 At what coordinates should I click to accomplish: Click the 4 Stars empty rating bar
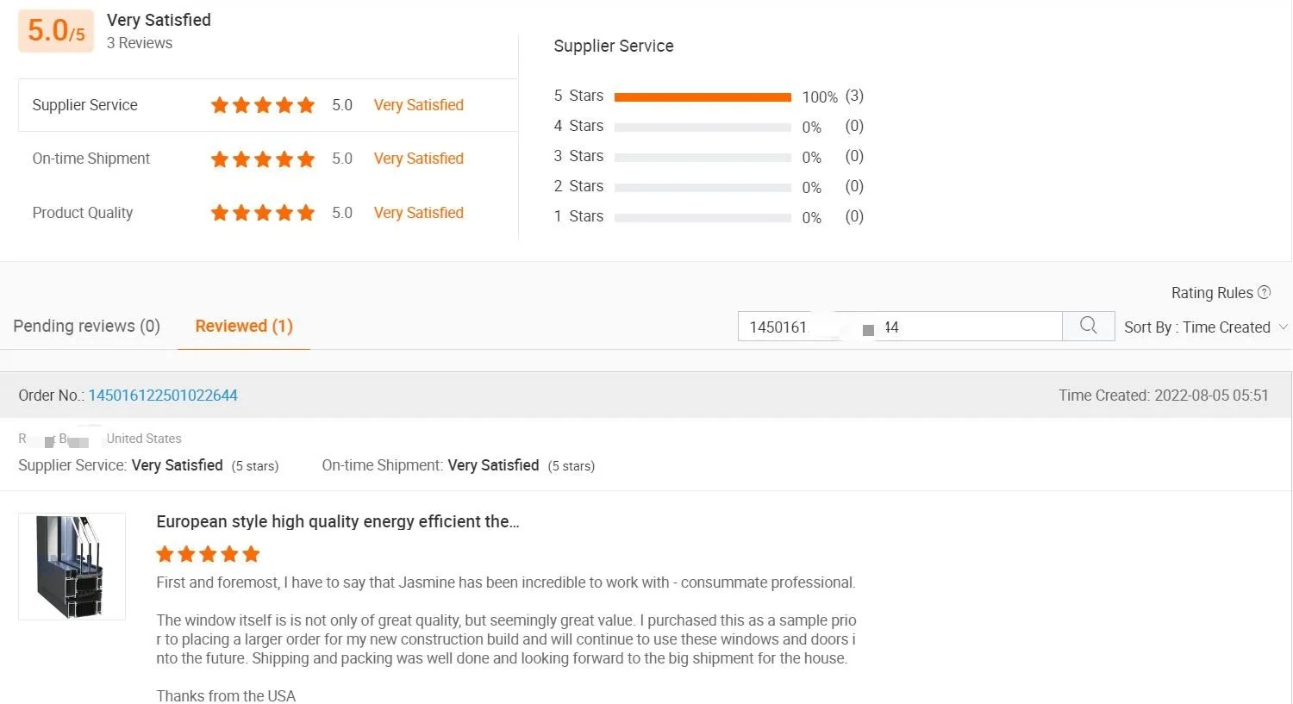[x=703, y=128]
